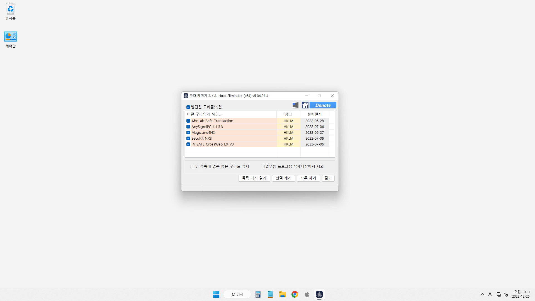
Task: Toggle the 발견된 구라들 select-all checkbox
Action: [188, 107]
